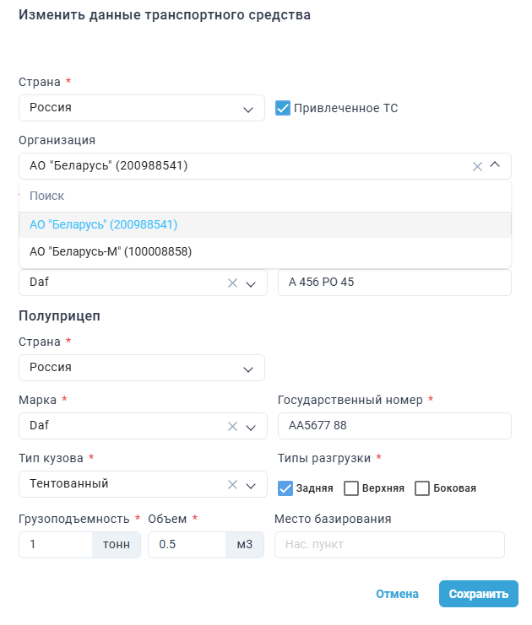
Task: Click the Отмена cancel link
Action: (397, 594)
